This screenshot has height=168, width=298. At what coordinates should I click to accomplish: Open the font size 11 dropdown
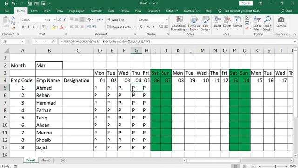55,20
